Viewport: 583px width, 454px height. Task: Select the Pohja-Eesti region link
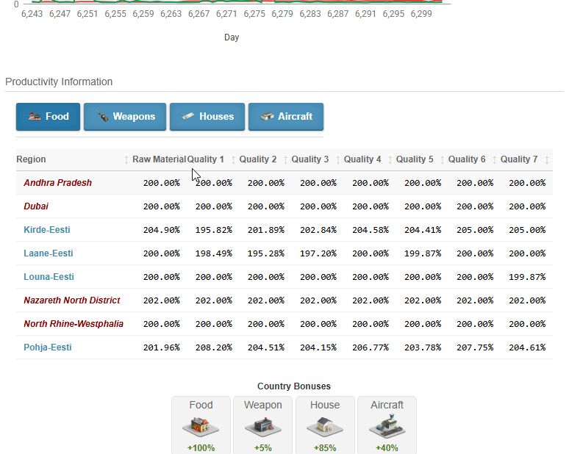point(48,347)
